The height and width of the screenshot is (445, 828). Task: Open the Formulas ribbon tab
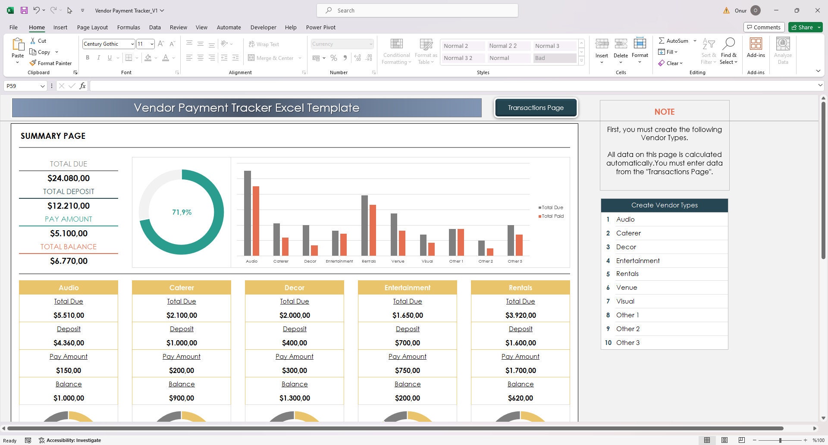[129, 27]
